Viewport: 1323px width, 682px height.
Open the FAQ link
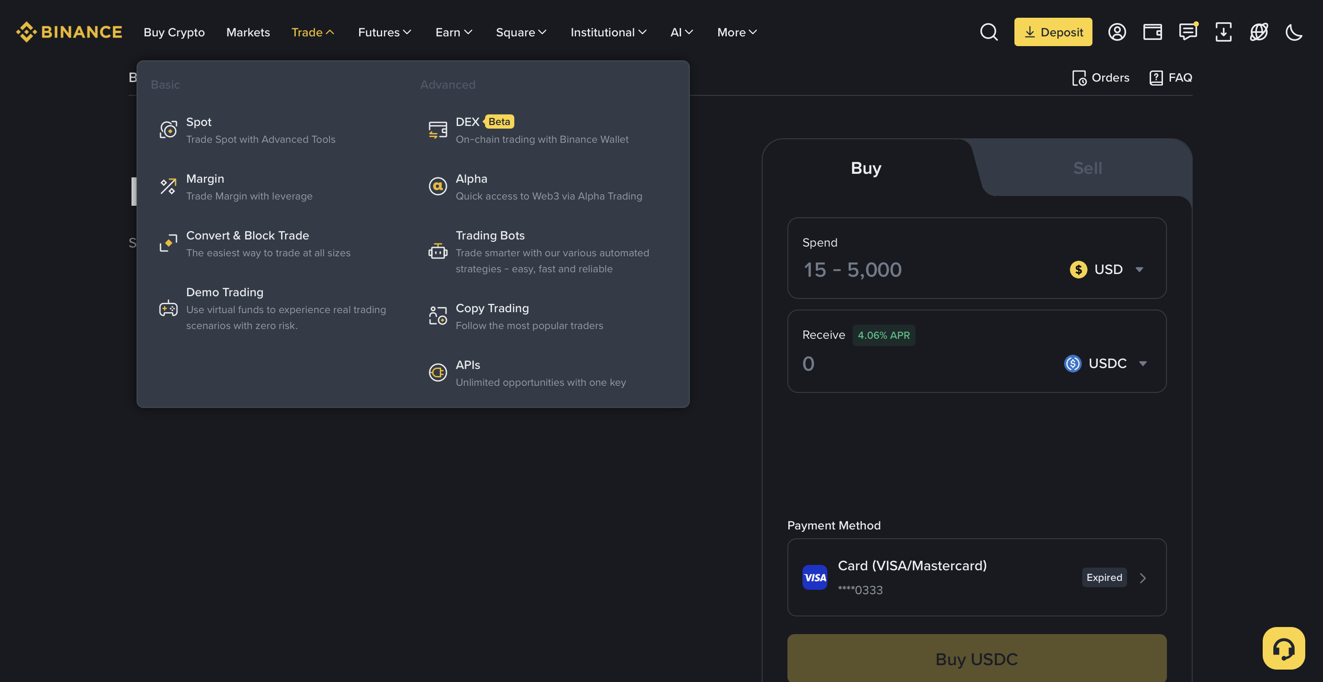(1170, 78)
